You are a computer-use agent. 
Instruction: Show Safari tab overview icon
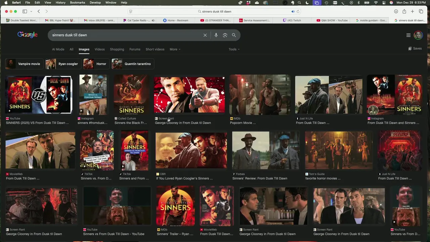[x=421, y=11]
